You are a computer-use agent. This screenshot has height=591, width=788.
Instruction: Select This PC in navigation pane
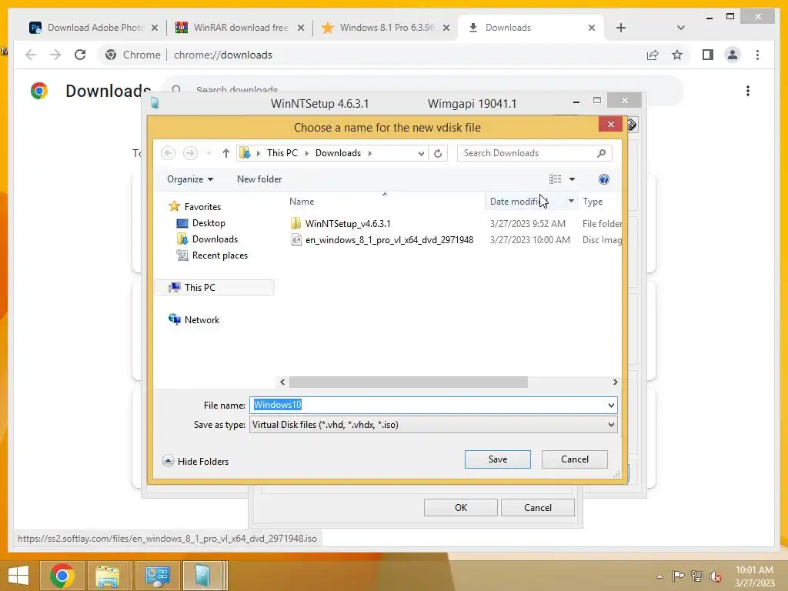(x=199, y=288)
